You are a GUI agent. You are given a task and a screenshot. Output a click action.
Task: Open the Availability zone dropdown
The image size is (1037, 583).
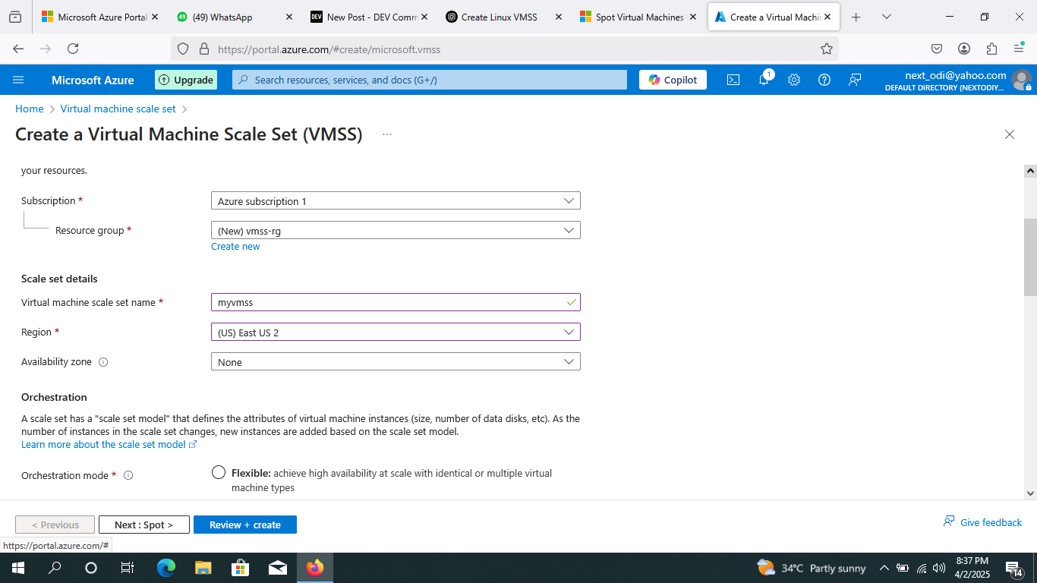pyautogui.click(x=396, y=362)
